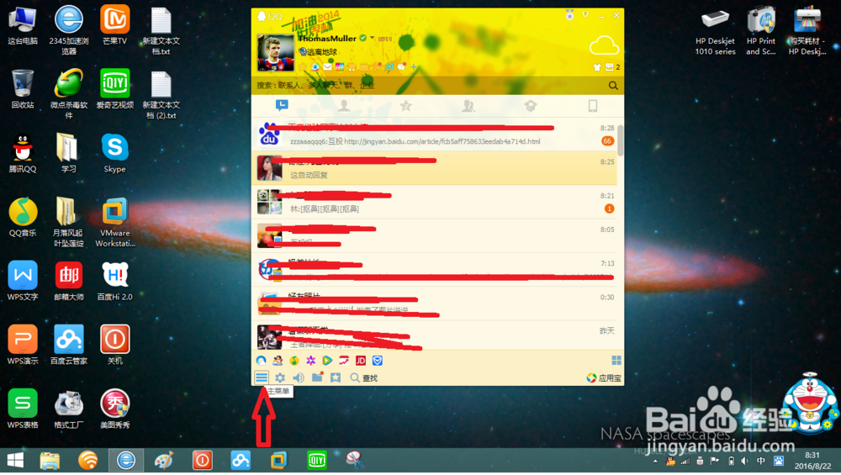Screen dimensions: 841x475
Task: Click the medal icon in QQ title bar
Action: click(x=569, y=15)
